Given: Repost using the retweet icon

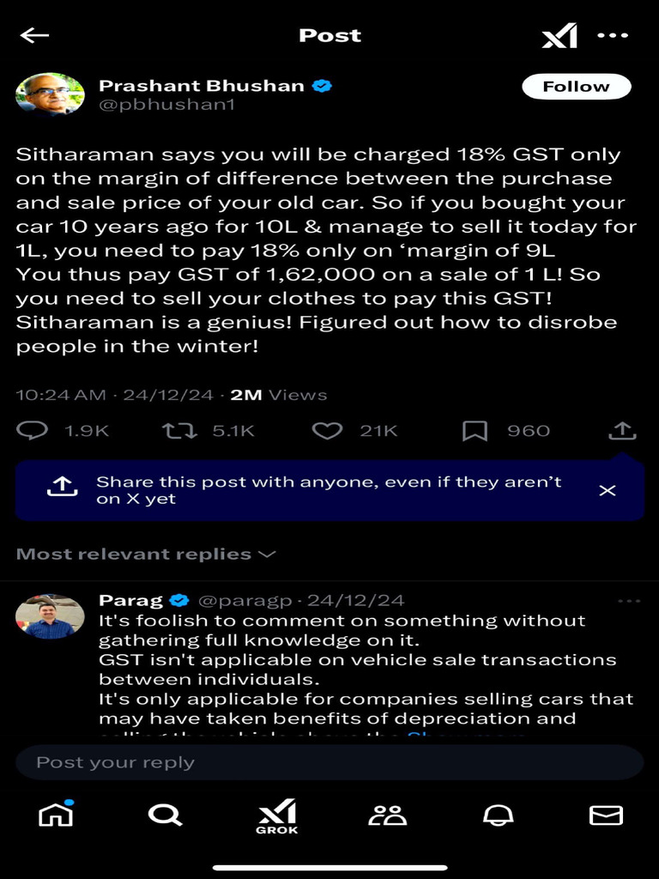Looking at the screenshot, I should point(178,431).
